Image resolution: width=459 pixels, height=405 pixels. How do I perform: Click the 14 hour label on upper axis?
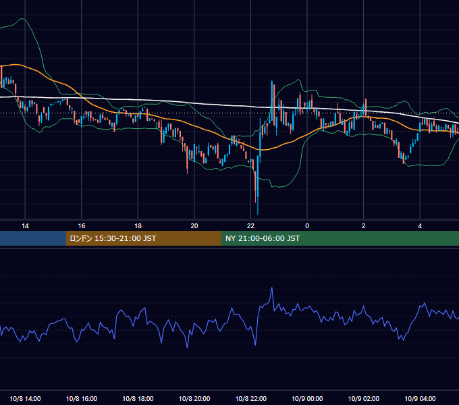[25, 226]
